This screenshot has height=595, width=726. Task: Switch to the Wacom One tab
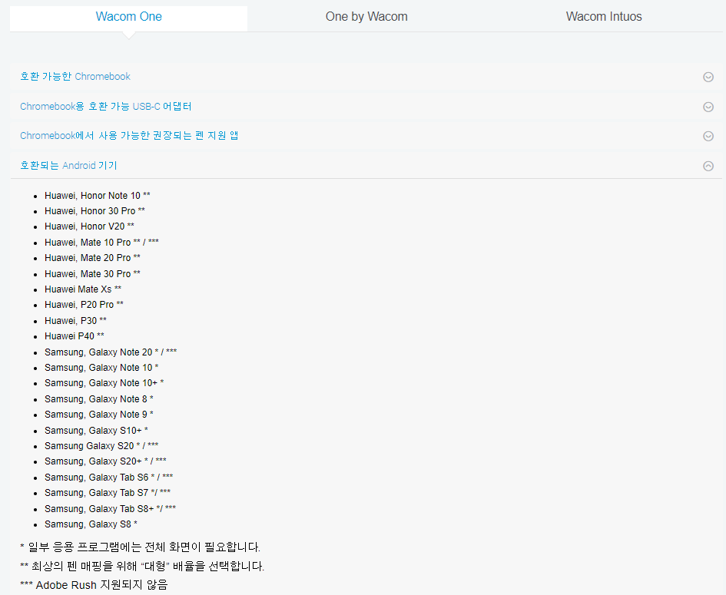pyautogui.click(x=129, y=17)
